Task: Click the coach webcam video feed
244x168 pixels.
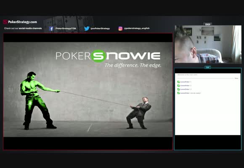Action: pos(208,44)
